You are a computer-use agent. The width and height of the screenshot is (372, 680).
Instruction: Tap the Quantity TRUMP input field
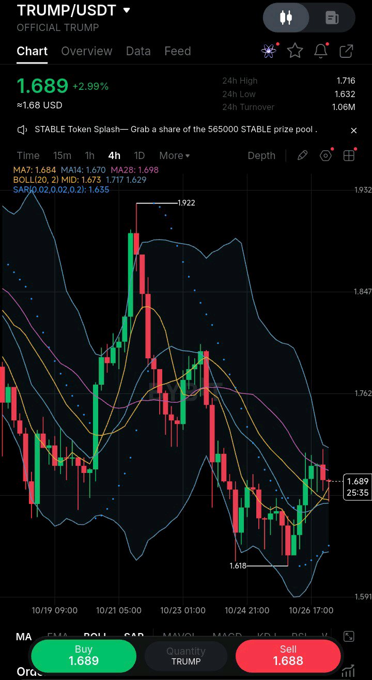point(186,656)
